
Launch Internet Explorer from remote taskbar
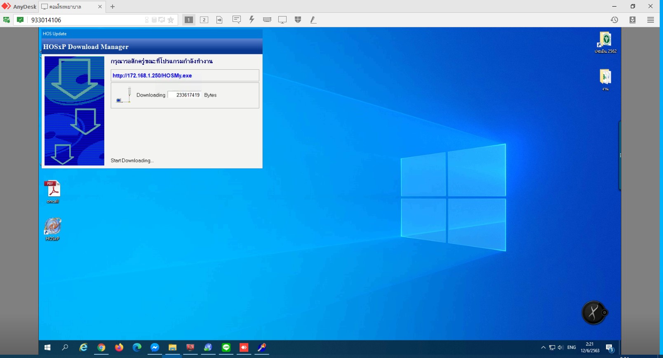83,348
